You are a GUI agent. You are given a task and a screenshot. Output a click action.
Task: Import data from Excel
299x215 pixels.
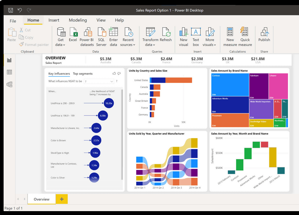[x=73, y=34]
